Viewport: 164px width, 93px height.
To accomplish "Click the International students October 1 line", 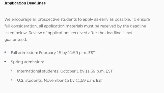I will 65,71.
